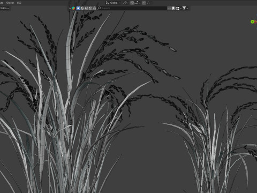Click the third display mode icon in the row
257x193 pixels.
pos(86,8)
